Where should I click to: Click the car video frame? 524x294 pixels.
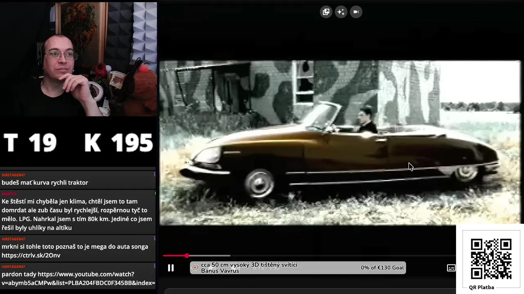pyautogui.click(x=340, y=143)
